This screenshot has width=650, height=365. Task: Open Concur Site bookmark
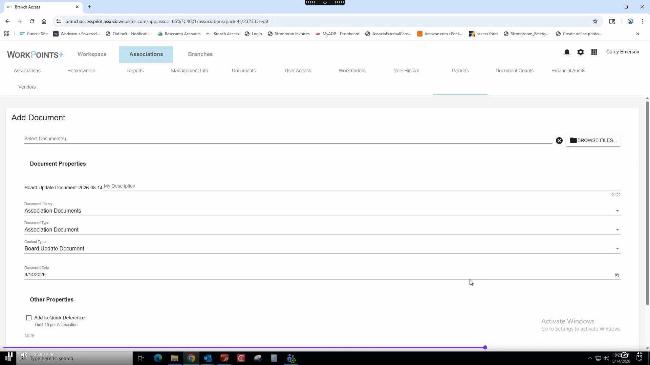coord(34,34)
